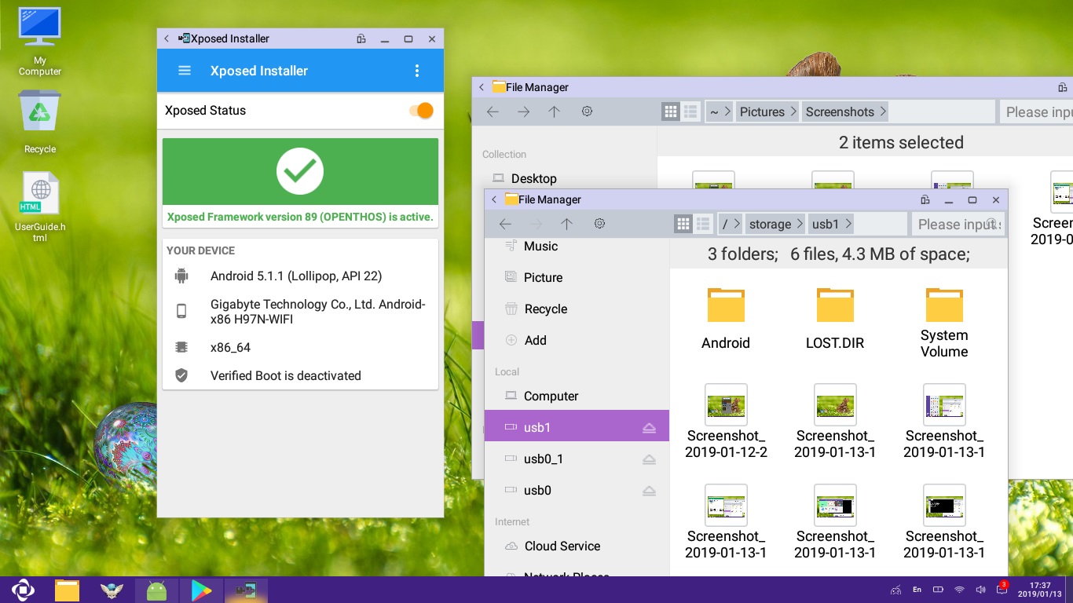Image resolution: width=1073 pixels, height=603 pixels.
Task: Open Cloud Service under Internet
Action: coord(577,546)
